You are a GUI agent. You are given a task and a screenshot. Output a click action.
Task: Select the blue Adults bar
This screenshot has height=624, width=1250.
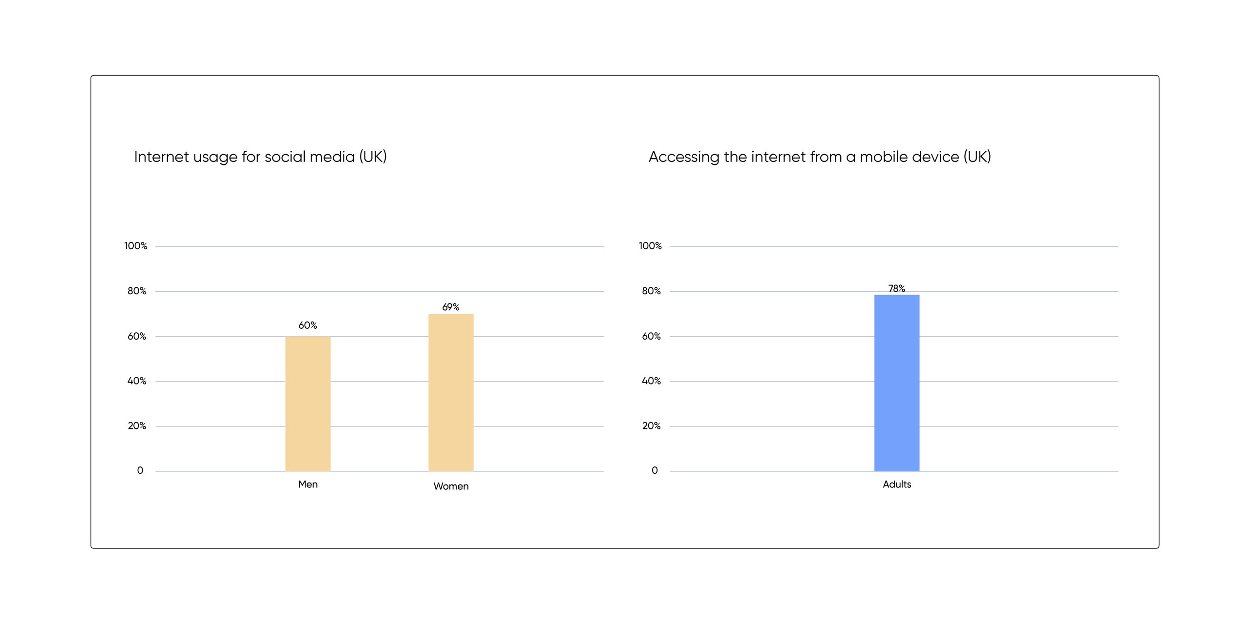pos(896,382)
